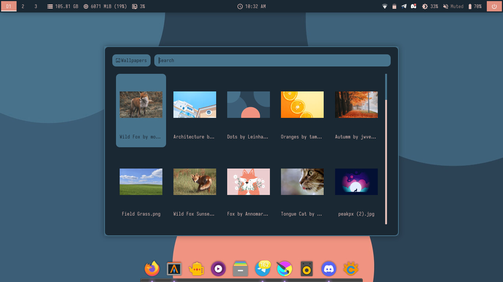This screenshot has width=503, height=282.
Task: Open the yellow teapot dock app
Action: coord(196,269)
